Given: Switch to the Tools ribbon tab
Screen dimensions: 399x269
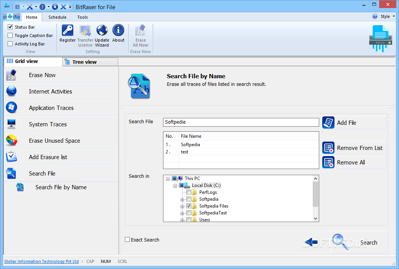Looking at the screenshot, I should [82, 17].
